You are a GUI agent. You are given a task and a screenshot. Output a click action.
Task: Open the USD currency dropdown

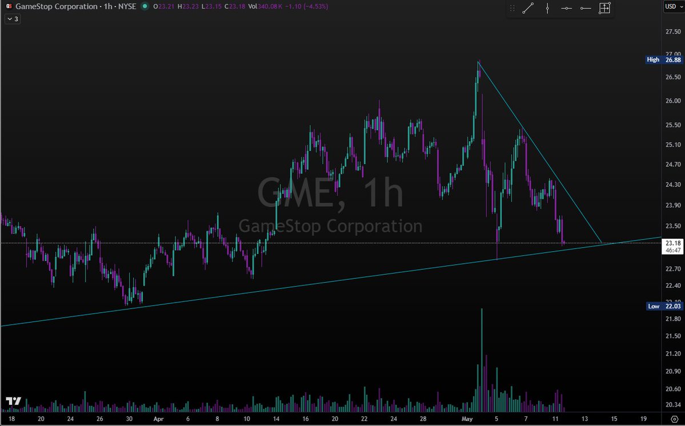pos(673,6)
